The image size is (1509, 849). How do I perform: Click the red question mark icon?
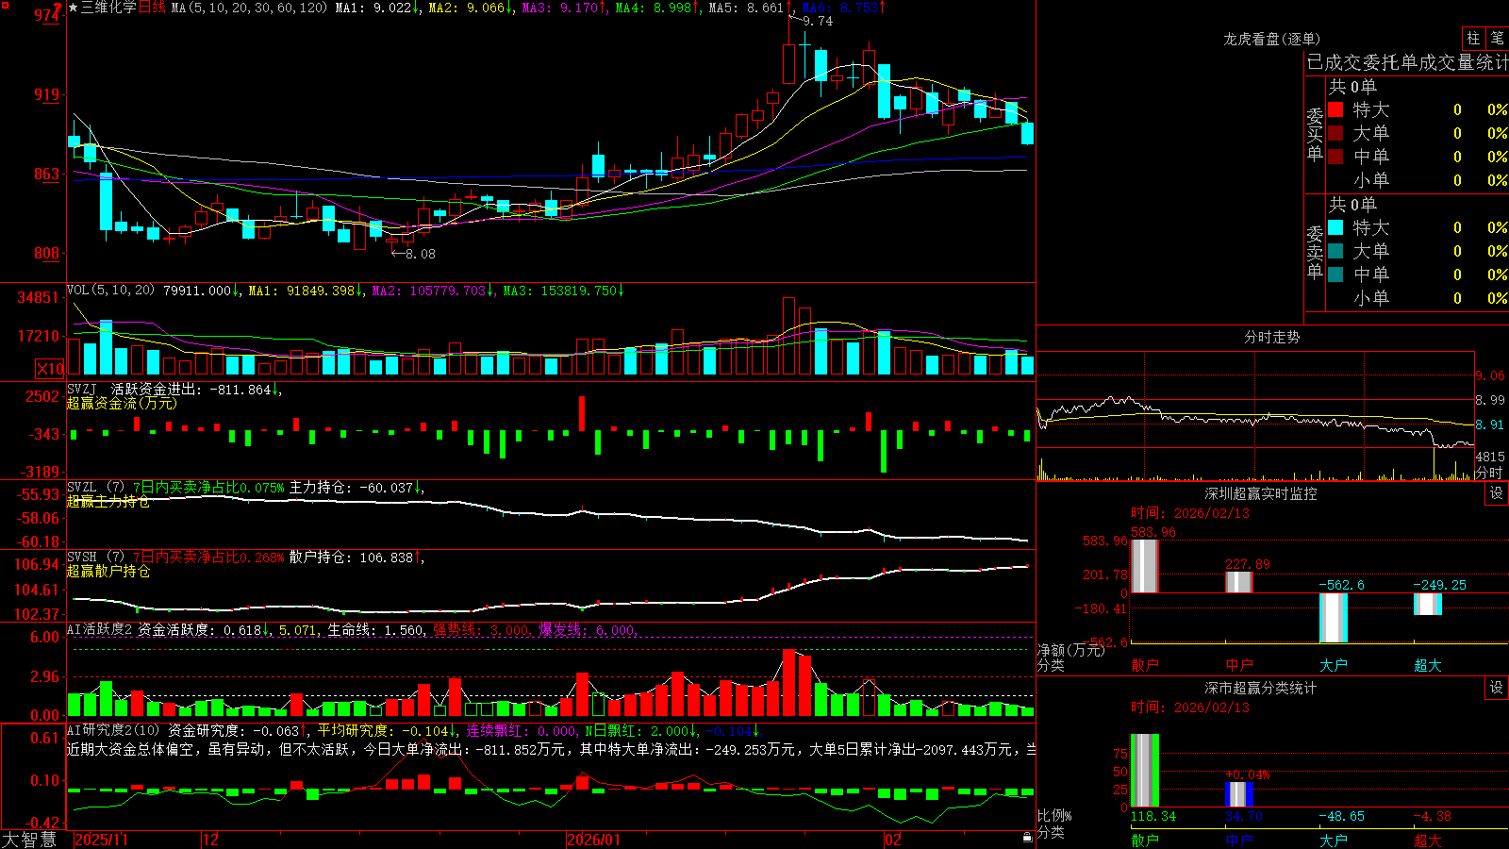pyautogui.click(x=58, y=8)
